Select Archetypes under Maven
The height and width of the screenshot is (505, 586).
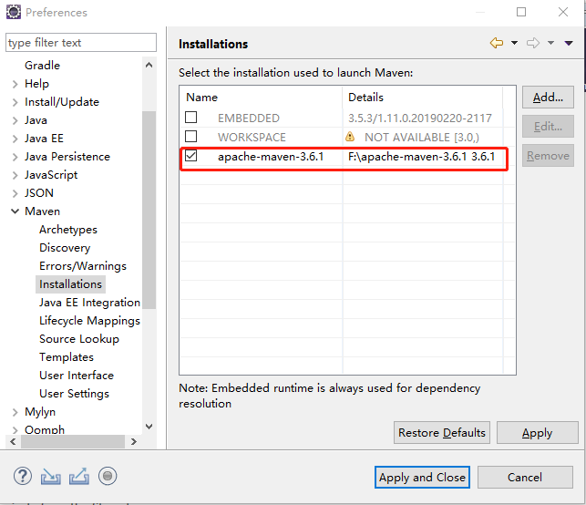click(68, 230)
